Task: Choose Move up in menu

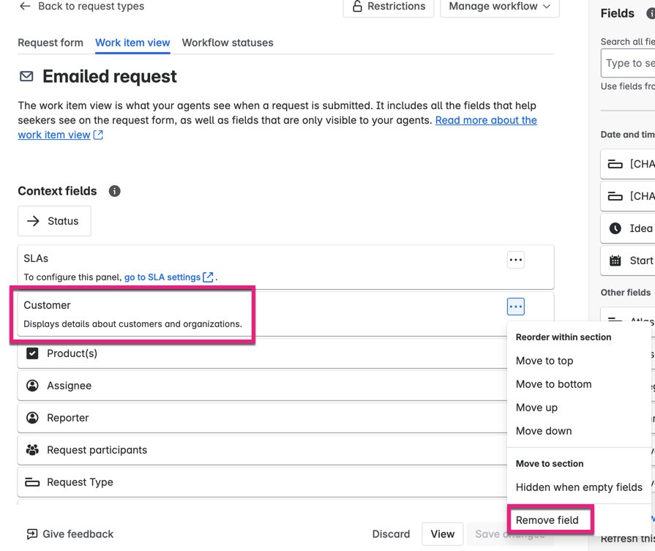Action: click(536, 408)
